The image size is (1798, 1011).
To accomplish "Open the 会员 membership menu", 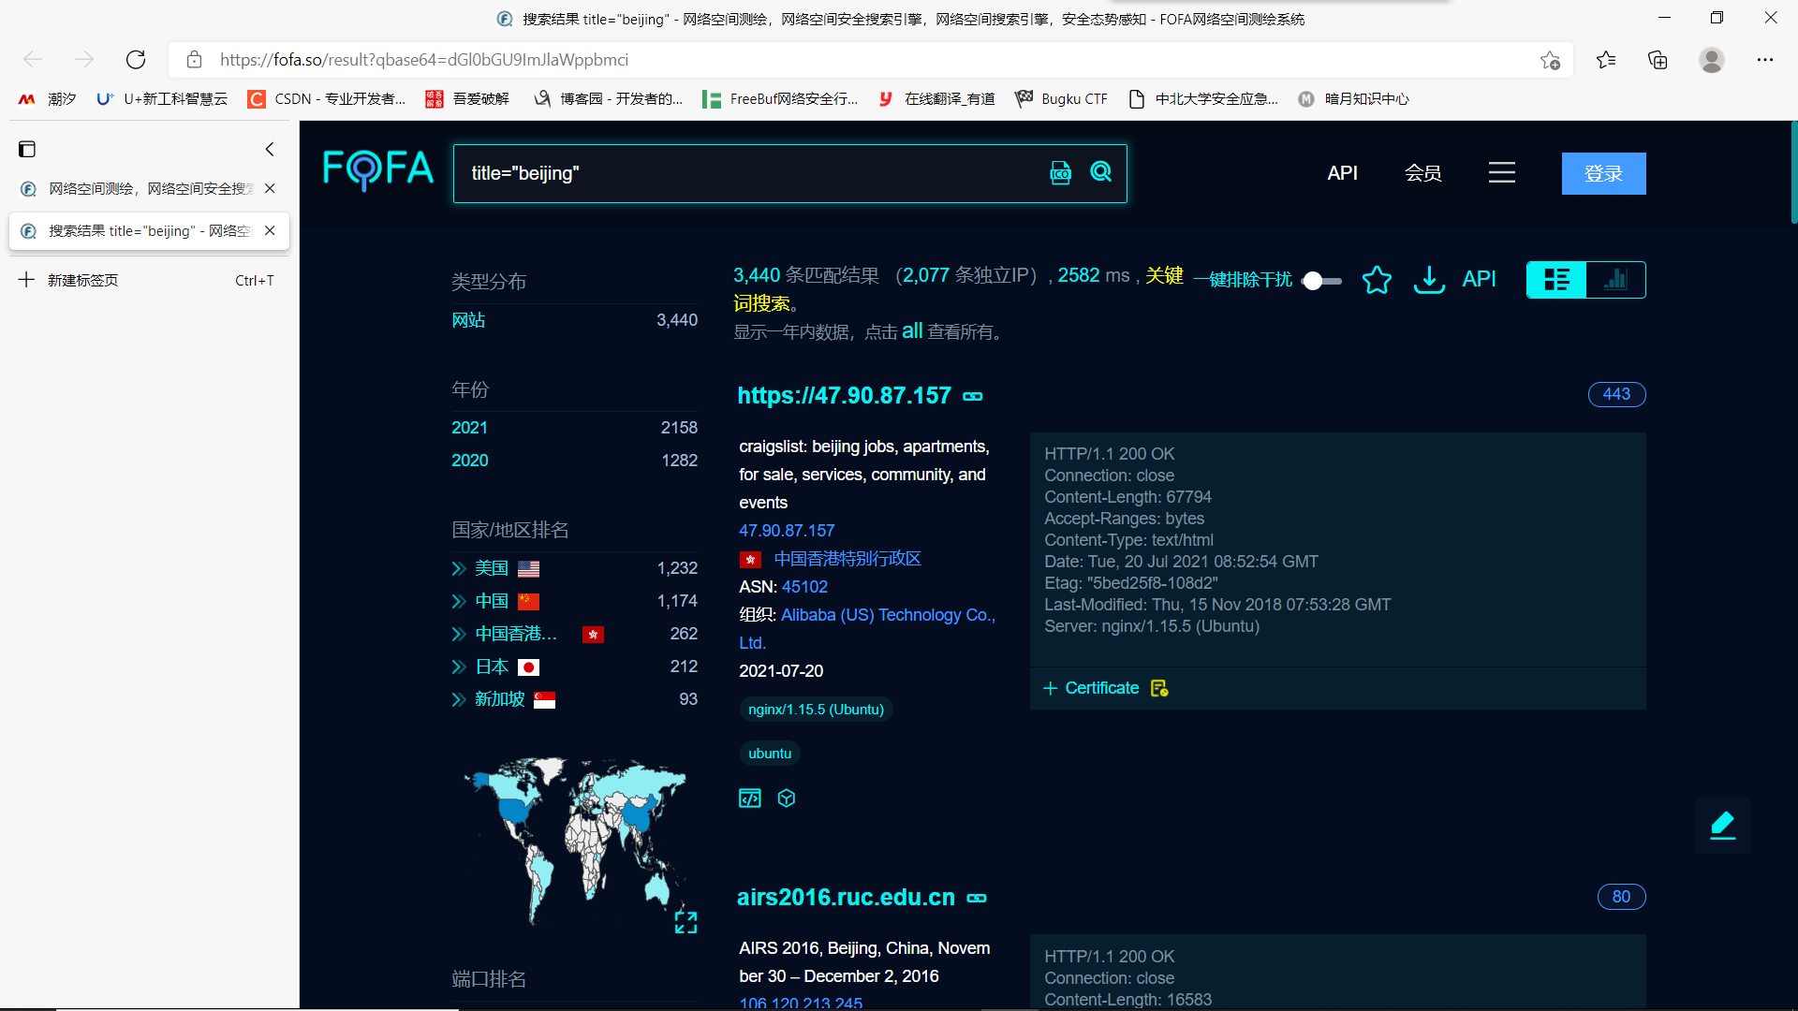I will [x=1422, y=173].
